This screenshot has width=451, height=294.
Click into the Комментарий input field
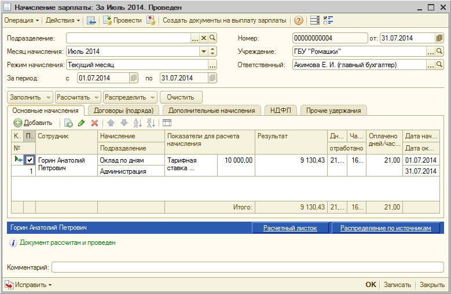[248, 267]
